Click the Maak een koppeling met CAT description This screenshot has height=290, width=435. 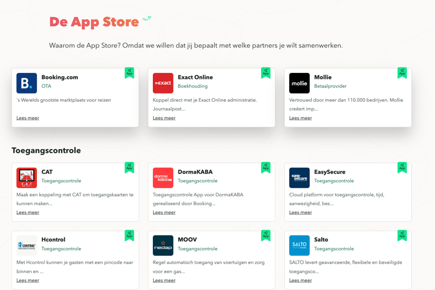(75, 199)
